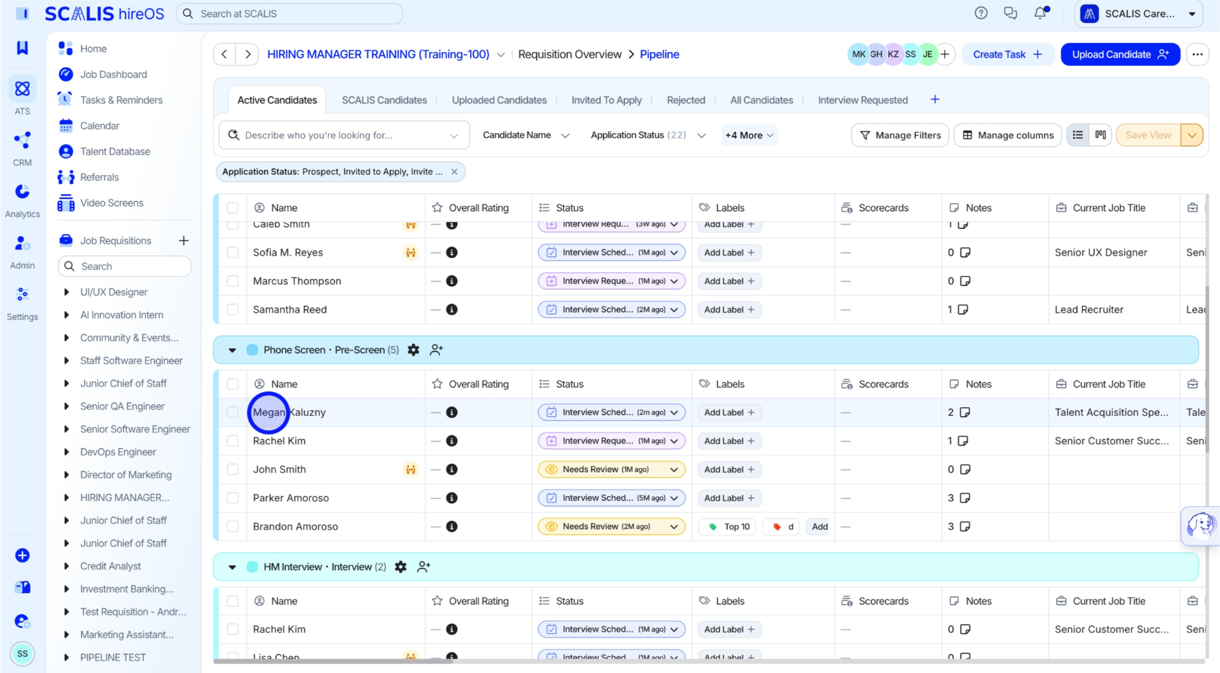
Task: Open Manage columns
Action: (x=1008, y=135)
